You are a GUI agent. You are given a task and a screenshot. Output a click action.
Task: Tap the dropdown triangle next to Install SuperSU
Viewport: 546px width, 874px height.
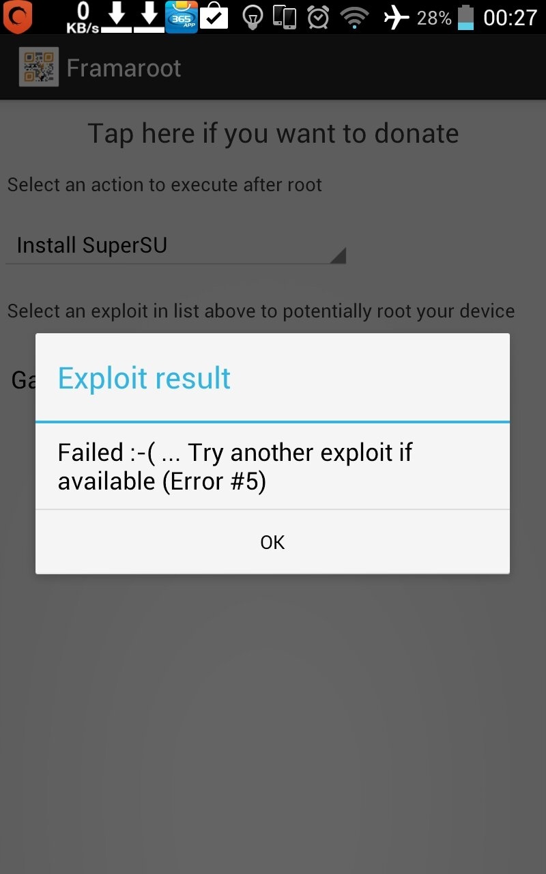(338, 255)
